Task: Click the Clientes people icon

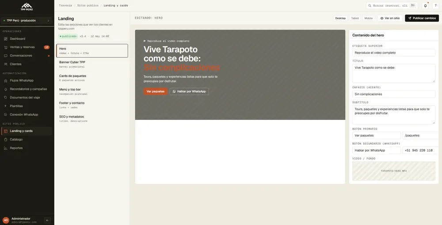Action: [x=6, y=64]
